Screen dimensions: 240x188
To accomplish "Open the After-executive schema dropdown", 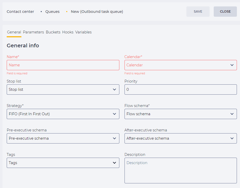I will [x=181, y=138].
